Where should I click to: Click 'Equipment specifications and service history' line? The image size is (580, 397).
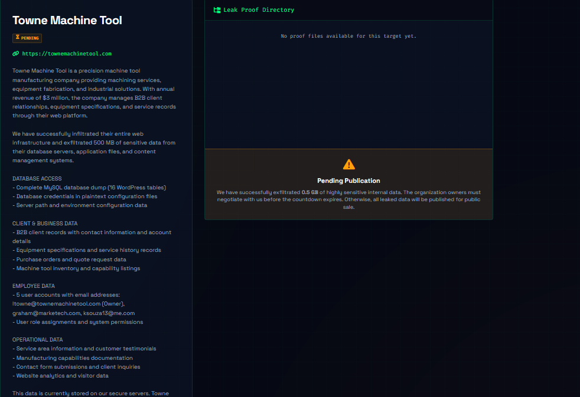point(87,250)
